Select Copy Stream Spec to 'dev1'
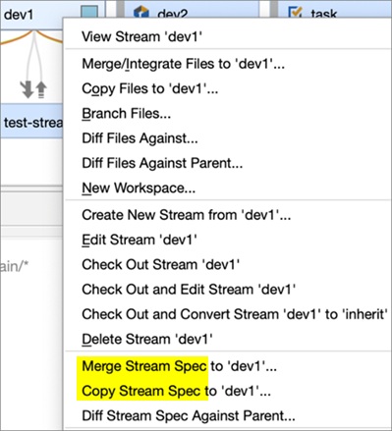This screenshot has height=431, width=392. tap(176, 391)
